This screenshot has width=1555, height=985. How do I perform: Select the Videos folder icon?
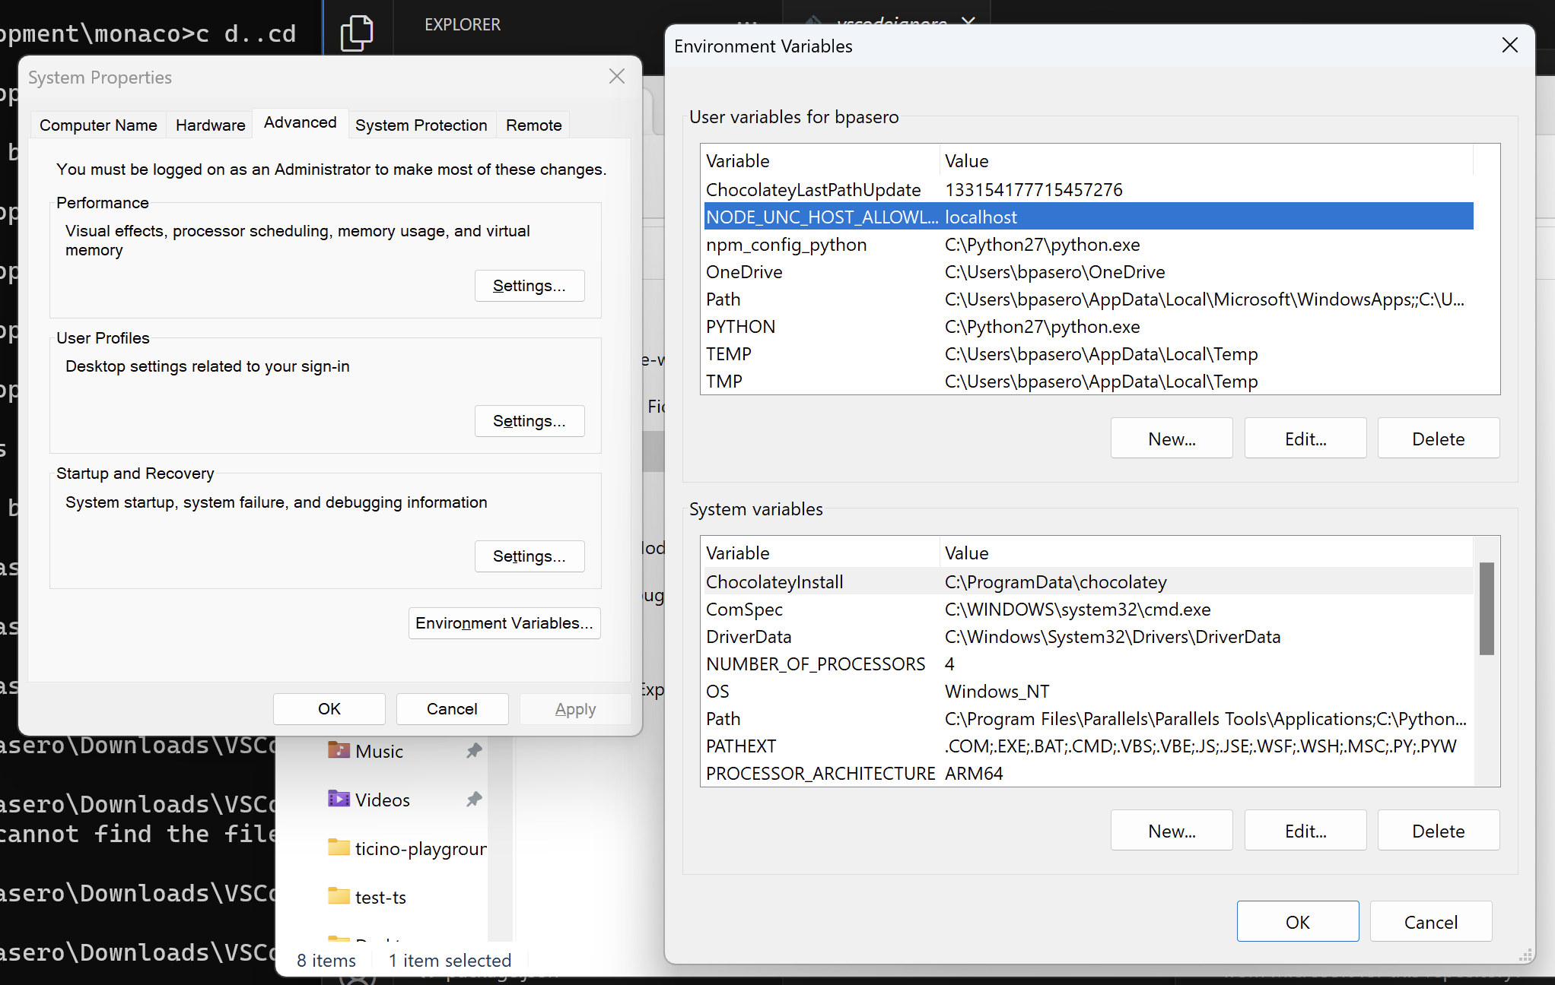339,799
